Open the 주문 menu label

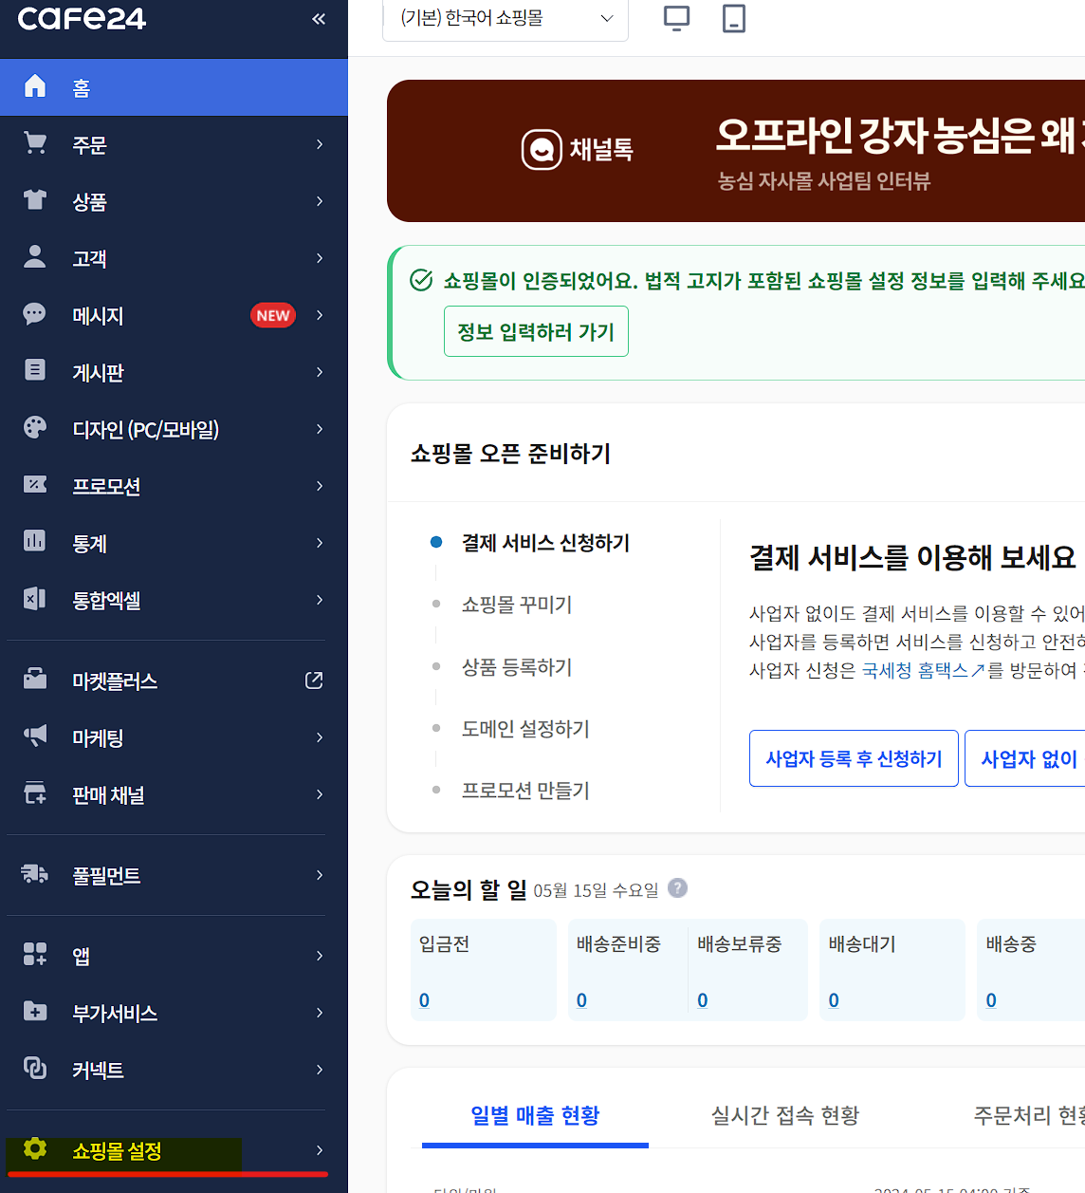click(90, 145)
